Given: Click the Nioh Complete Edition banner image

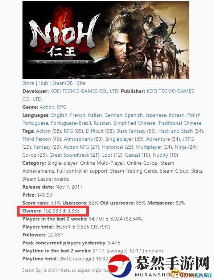Looking at the screenshot, I should pos(106,40).
